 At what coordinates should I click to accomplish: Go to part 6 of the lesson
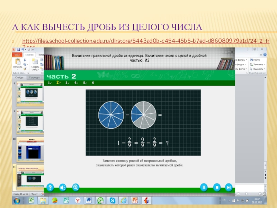[x=93, y=83]
